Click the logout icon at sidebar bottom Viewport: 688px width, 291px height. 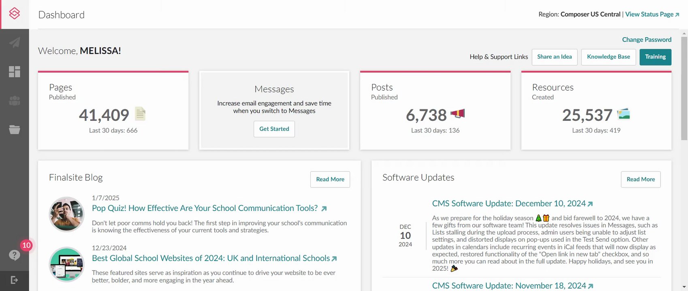coord(15,280)
